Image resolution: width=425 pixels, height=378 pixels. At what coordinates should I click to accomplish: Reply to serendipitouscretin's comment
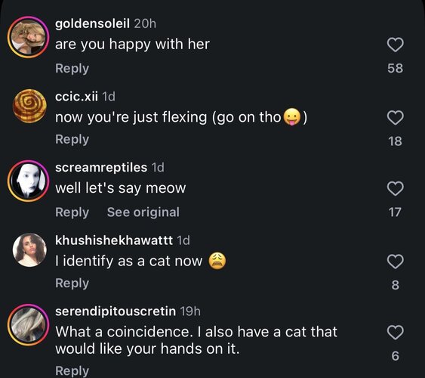click(72, 370)
